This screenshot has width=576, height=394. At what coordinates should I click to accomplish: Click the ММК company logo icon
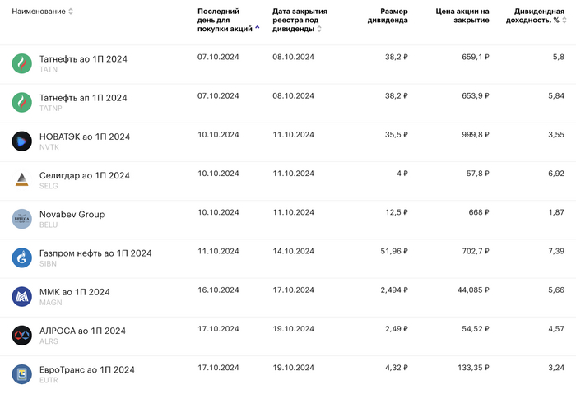(x=21, y=296)
